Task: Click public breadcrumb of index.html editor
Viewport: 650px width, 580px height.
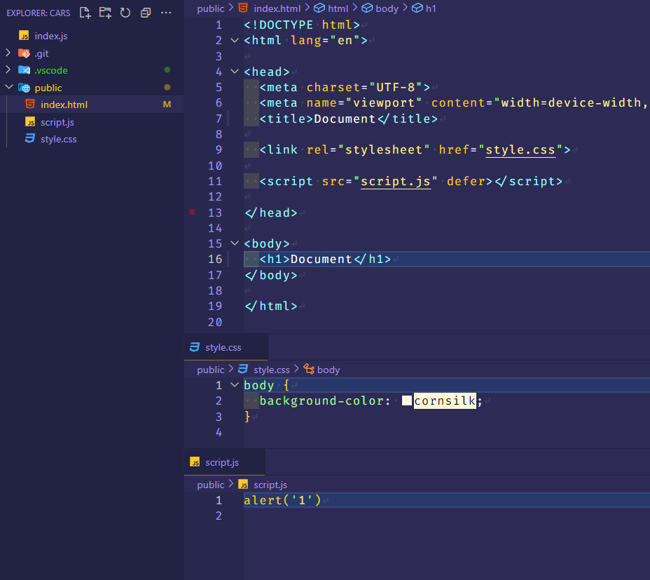Action: tap(211, 8)
